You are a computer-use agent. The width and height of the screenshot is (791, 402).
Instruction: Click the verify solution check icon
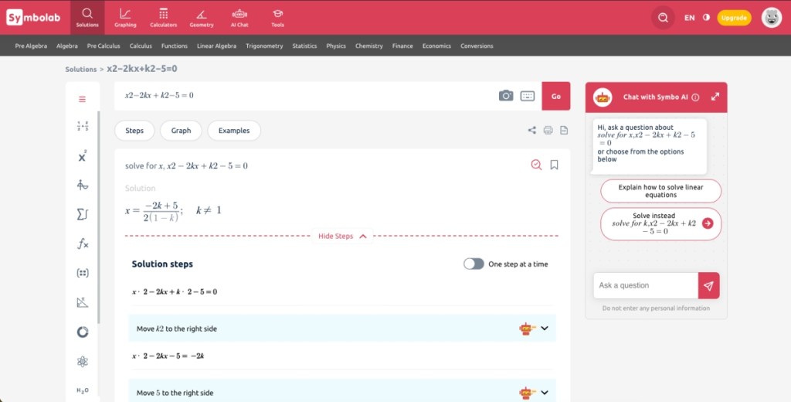pos(536,165)
